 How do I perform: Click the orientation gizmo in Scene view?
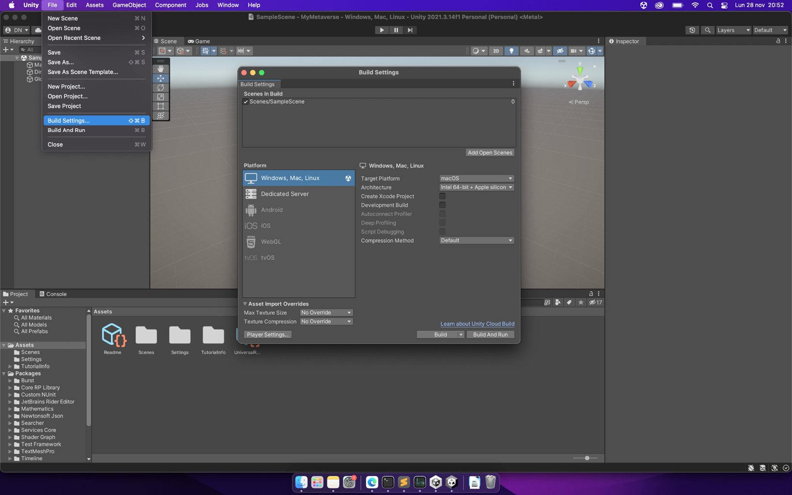click(x=580, y=80)
